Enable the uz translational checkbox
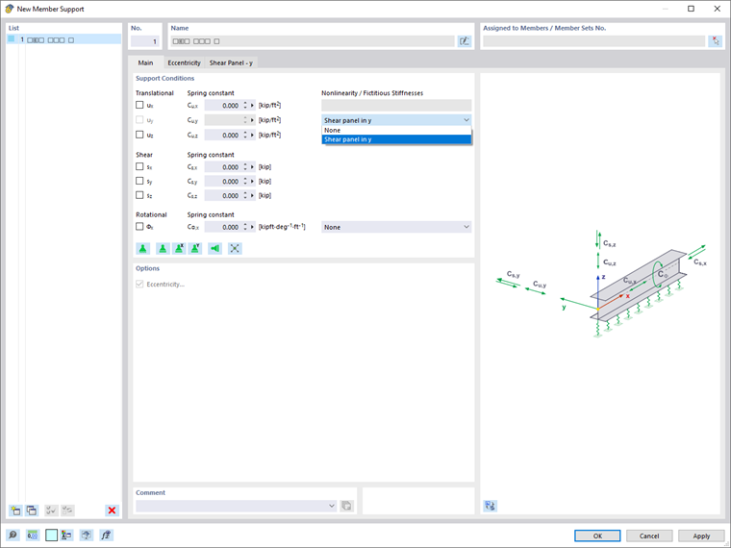Viewport: 731px width, 548px height. click(x=139, y=135)
